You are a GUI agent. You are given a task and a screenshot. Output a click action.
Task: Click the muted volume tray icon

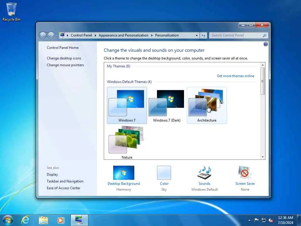(x=271, y=220)
